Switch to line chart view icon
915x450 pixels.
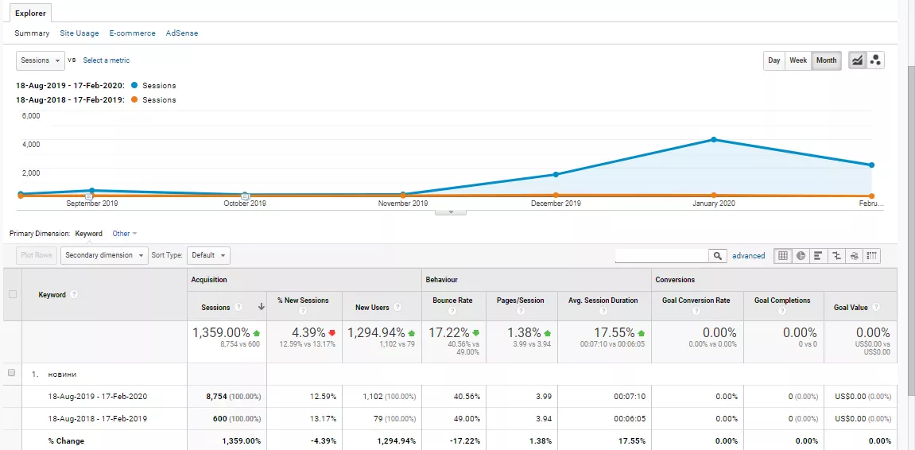[857, 60]
